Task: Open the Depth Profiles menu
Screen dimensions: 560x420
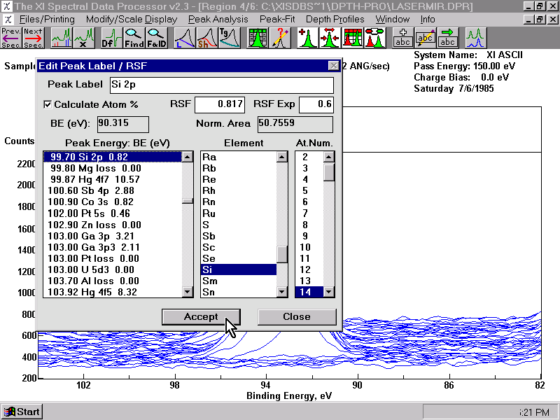Action: (335, 20)
